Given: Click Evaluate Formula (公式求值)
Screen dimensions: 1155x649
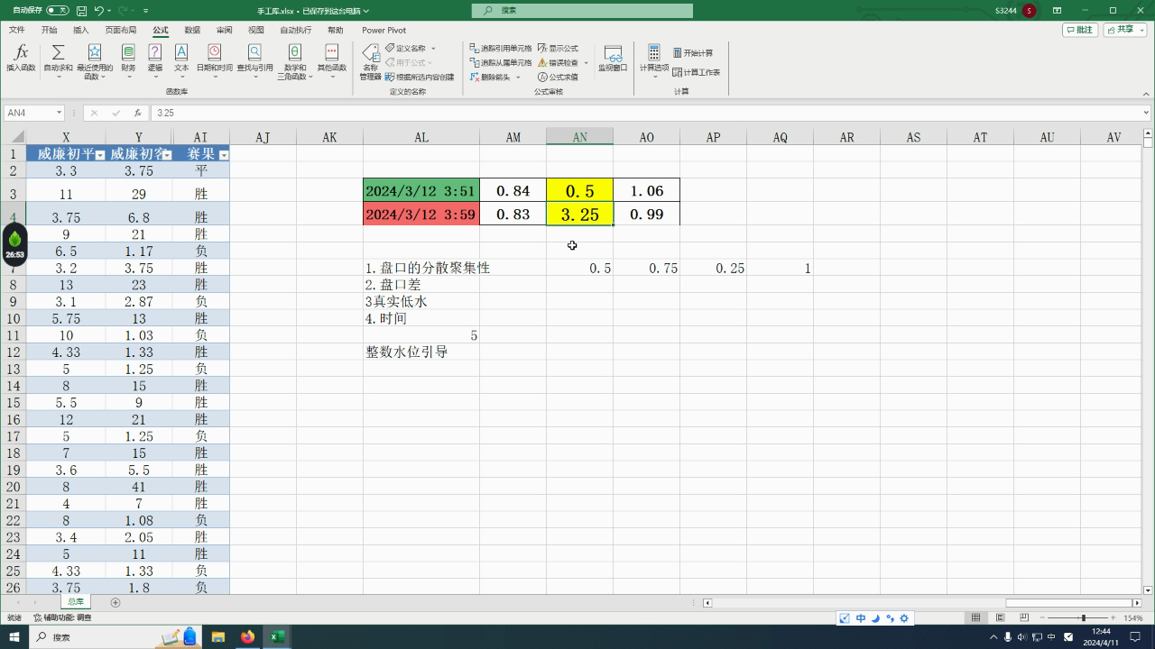Looking at the screenshot, I should coord(558,77).
